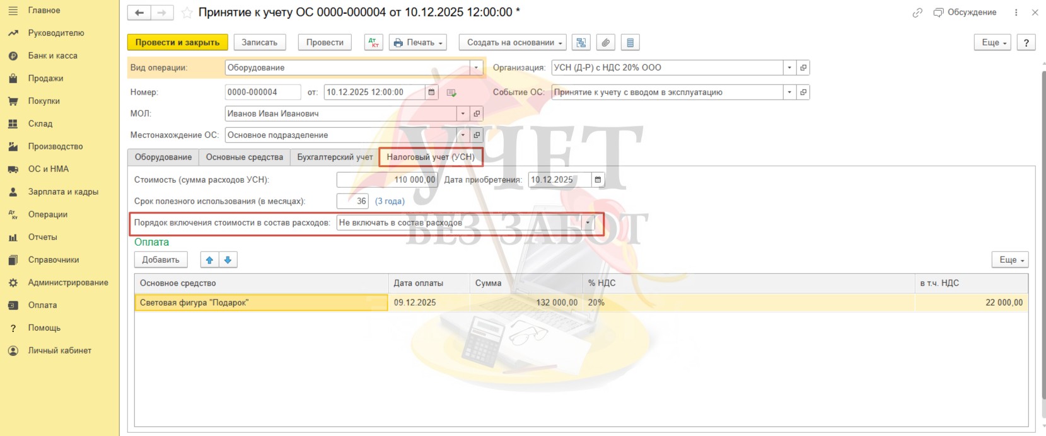Edit Срок полезного использования field
The image size is (1046, 436).
[352, 201]
